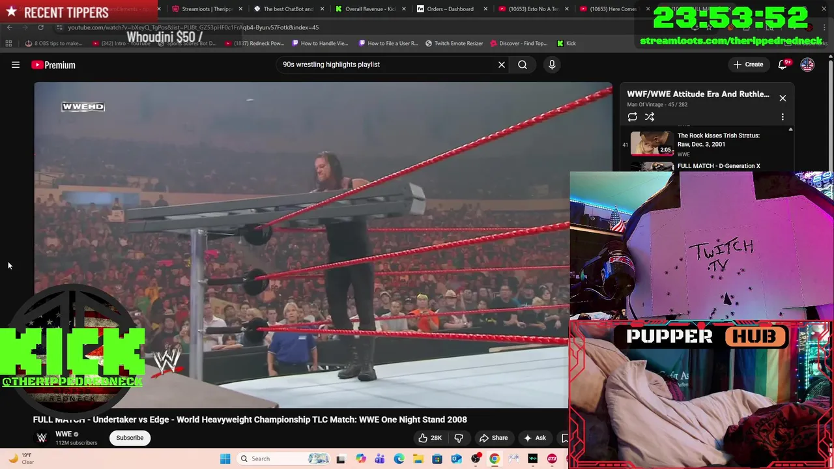Switch to 'Orders – Dashboard' tab
This screenshot has width=834, height=469.
click(x=450, y=9)
